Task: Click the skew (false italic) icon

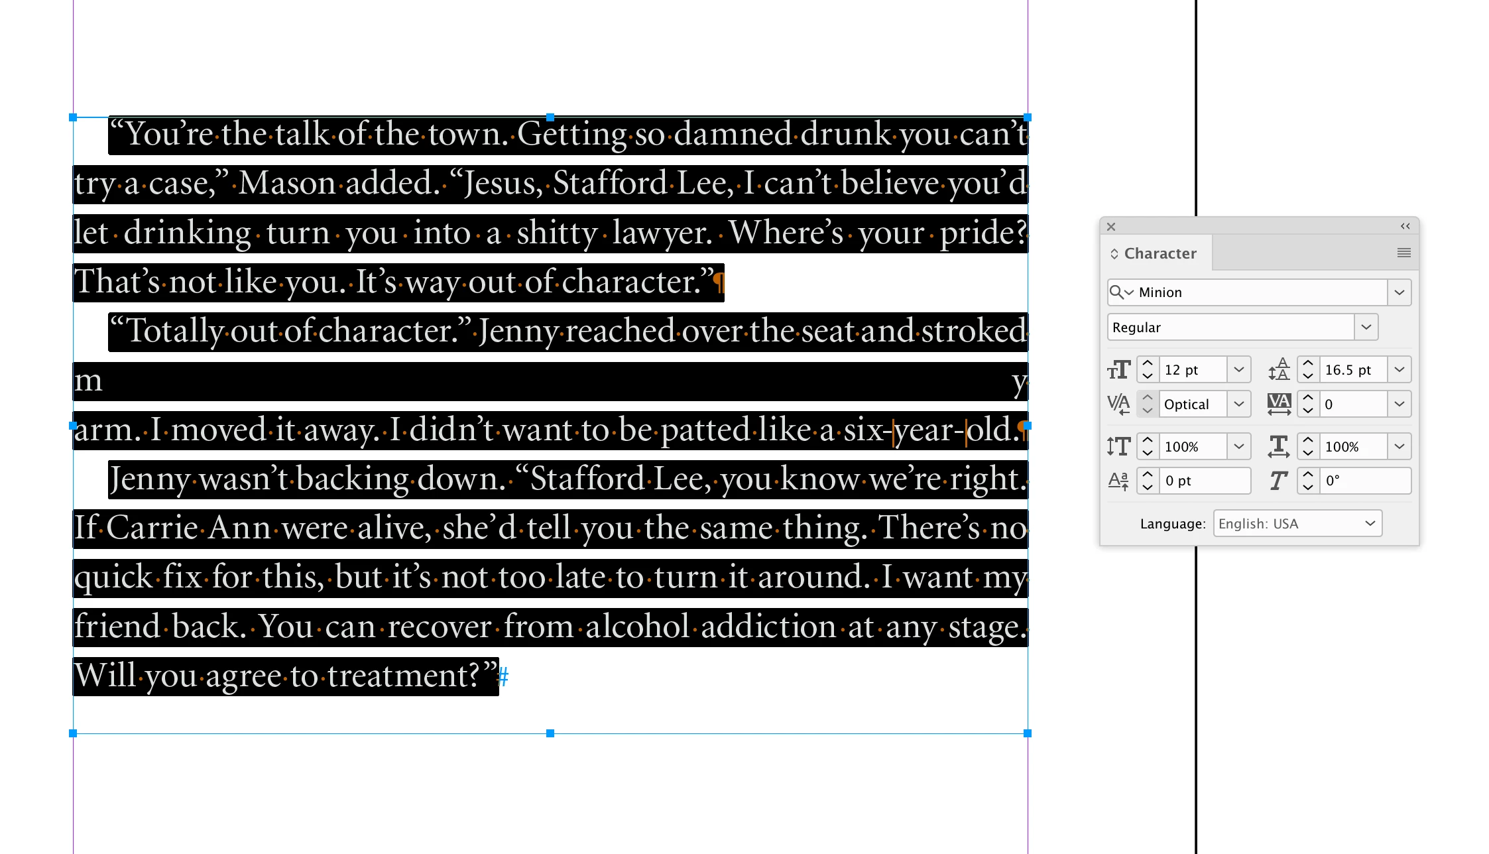Action: pyautogui.click(x=1279, y=481)
